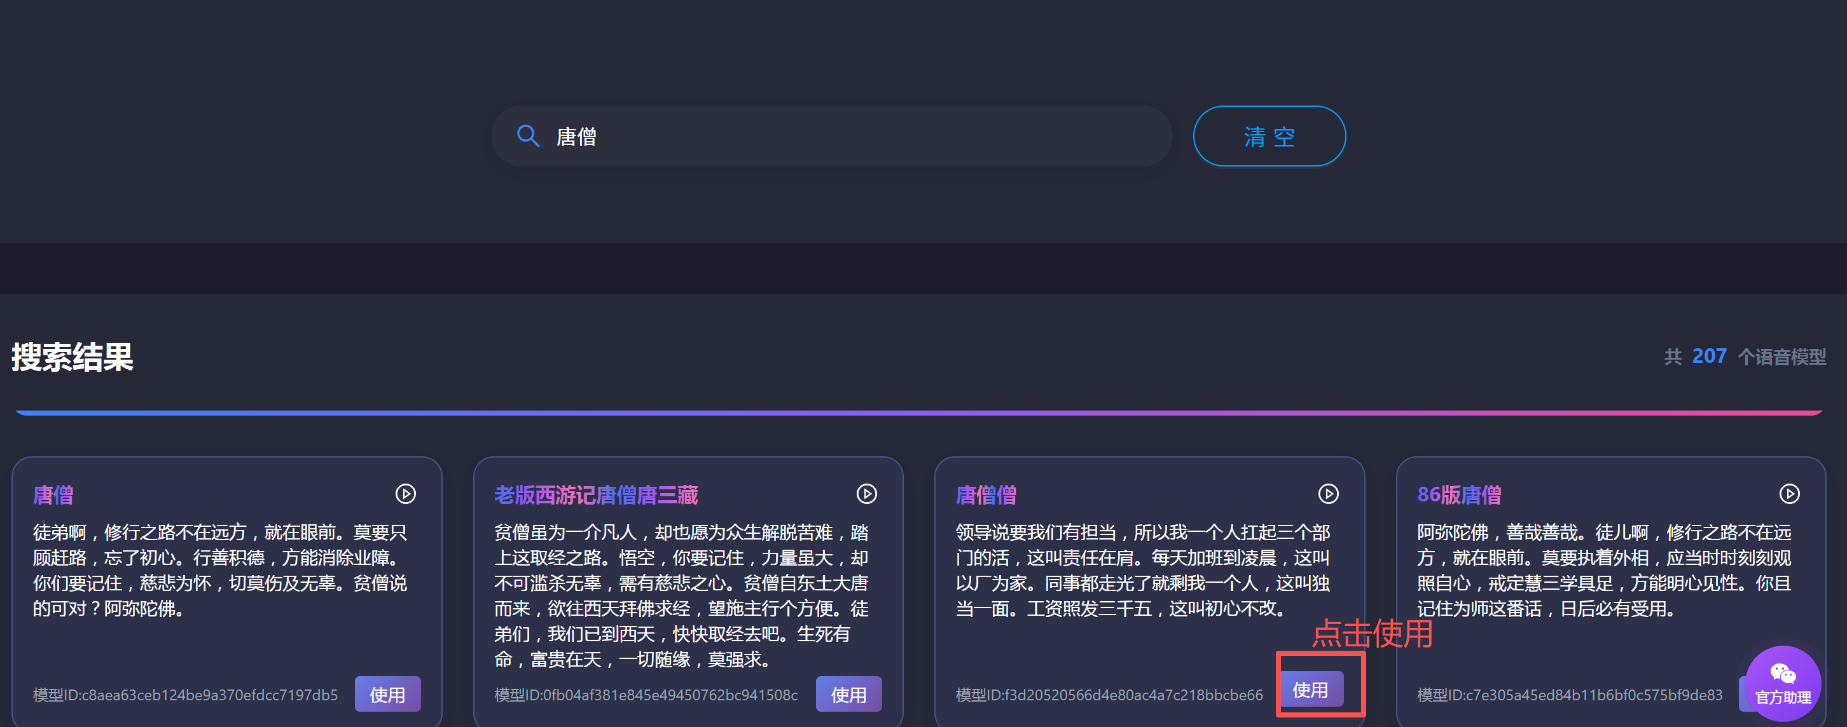Click model ID c8aea63ceb124be9a370efdcc7197db5
Viewport: 1847px width, 727px height.
pyautogui.click(x=185, y=695)
